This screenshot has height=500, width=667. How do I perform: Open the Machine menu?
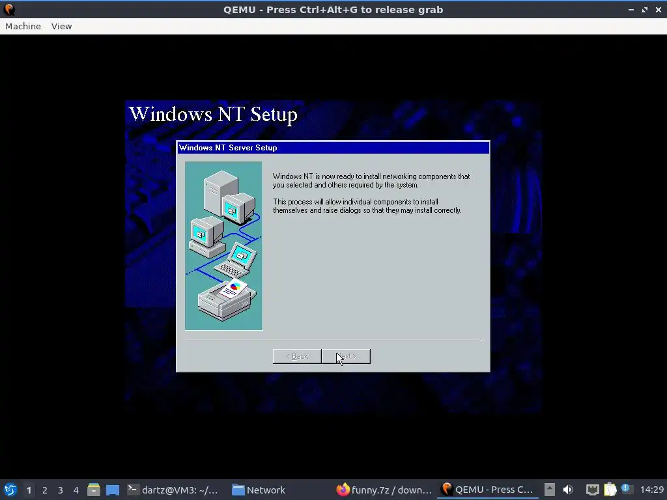pyautogui.click(x=23, y=26)
